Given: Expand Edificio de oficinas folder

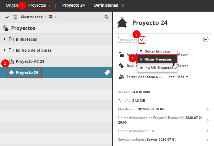Looking at the screenshot, I should click(5, 50).
